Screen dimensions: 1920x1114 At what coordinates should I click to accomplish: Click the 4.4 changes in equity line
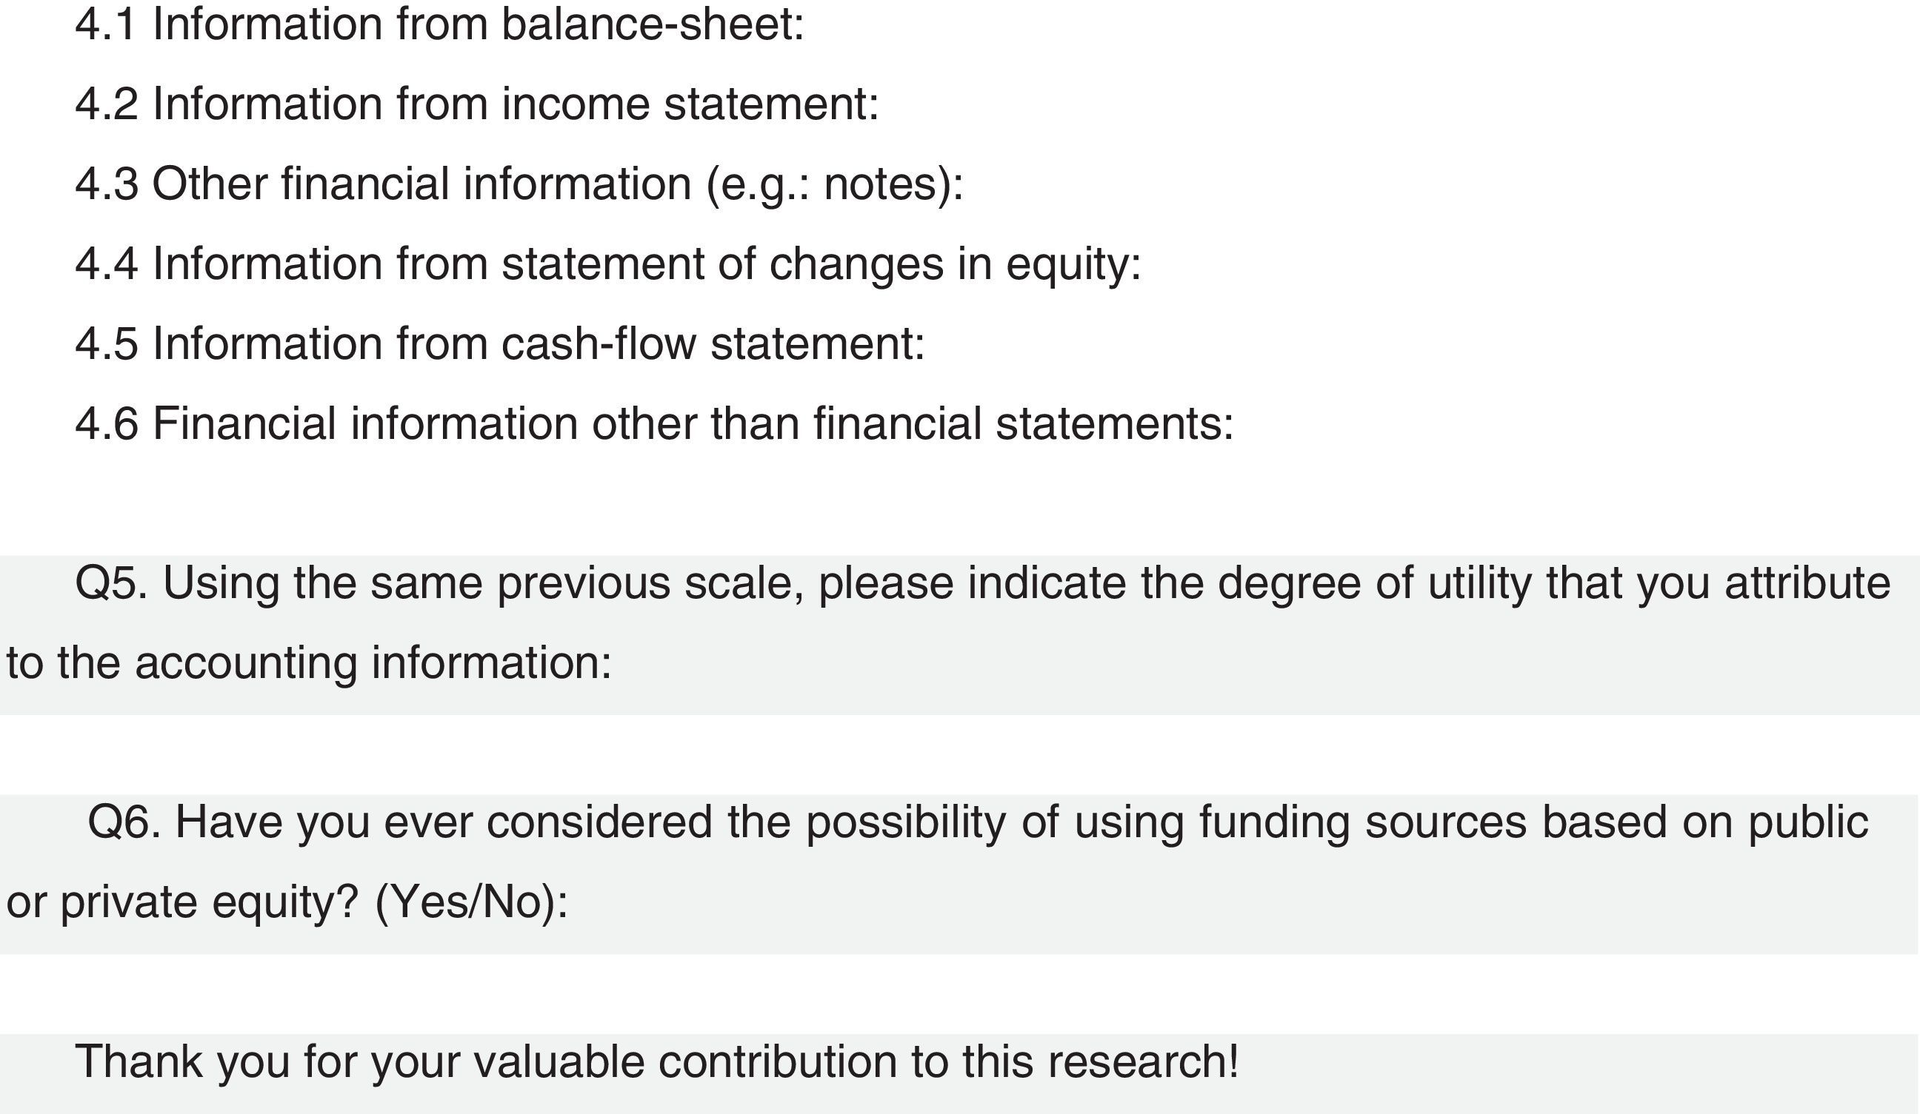[608, 264]
